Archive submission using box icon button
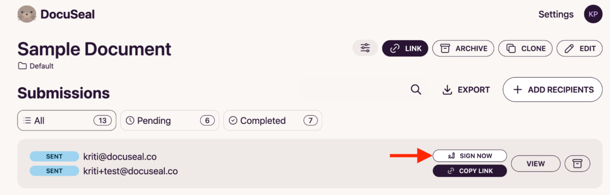 pos(577,164)
